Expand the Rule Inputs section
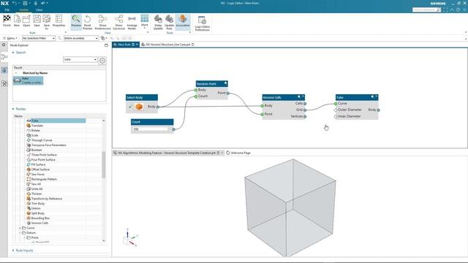This screenshot has height=263, width=468. pos(13,251)
